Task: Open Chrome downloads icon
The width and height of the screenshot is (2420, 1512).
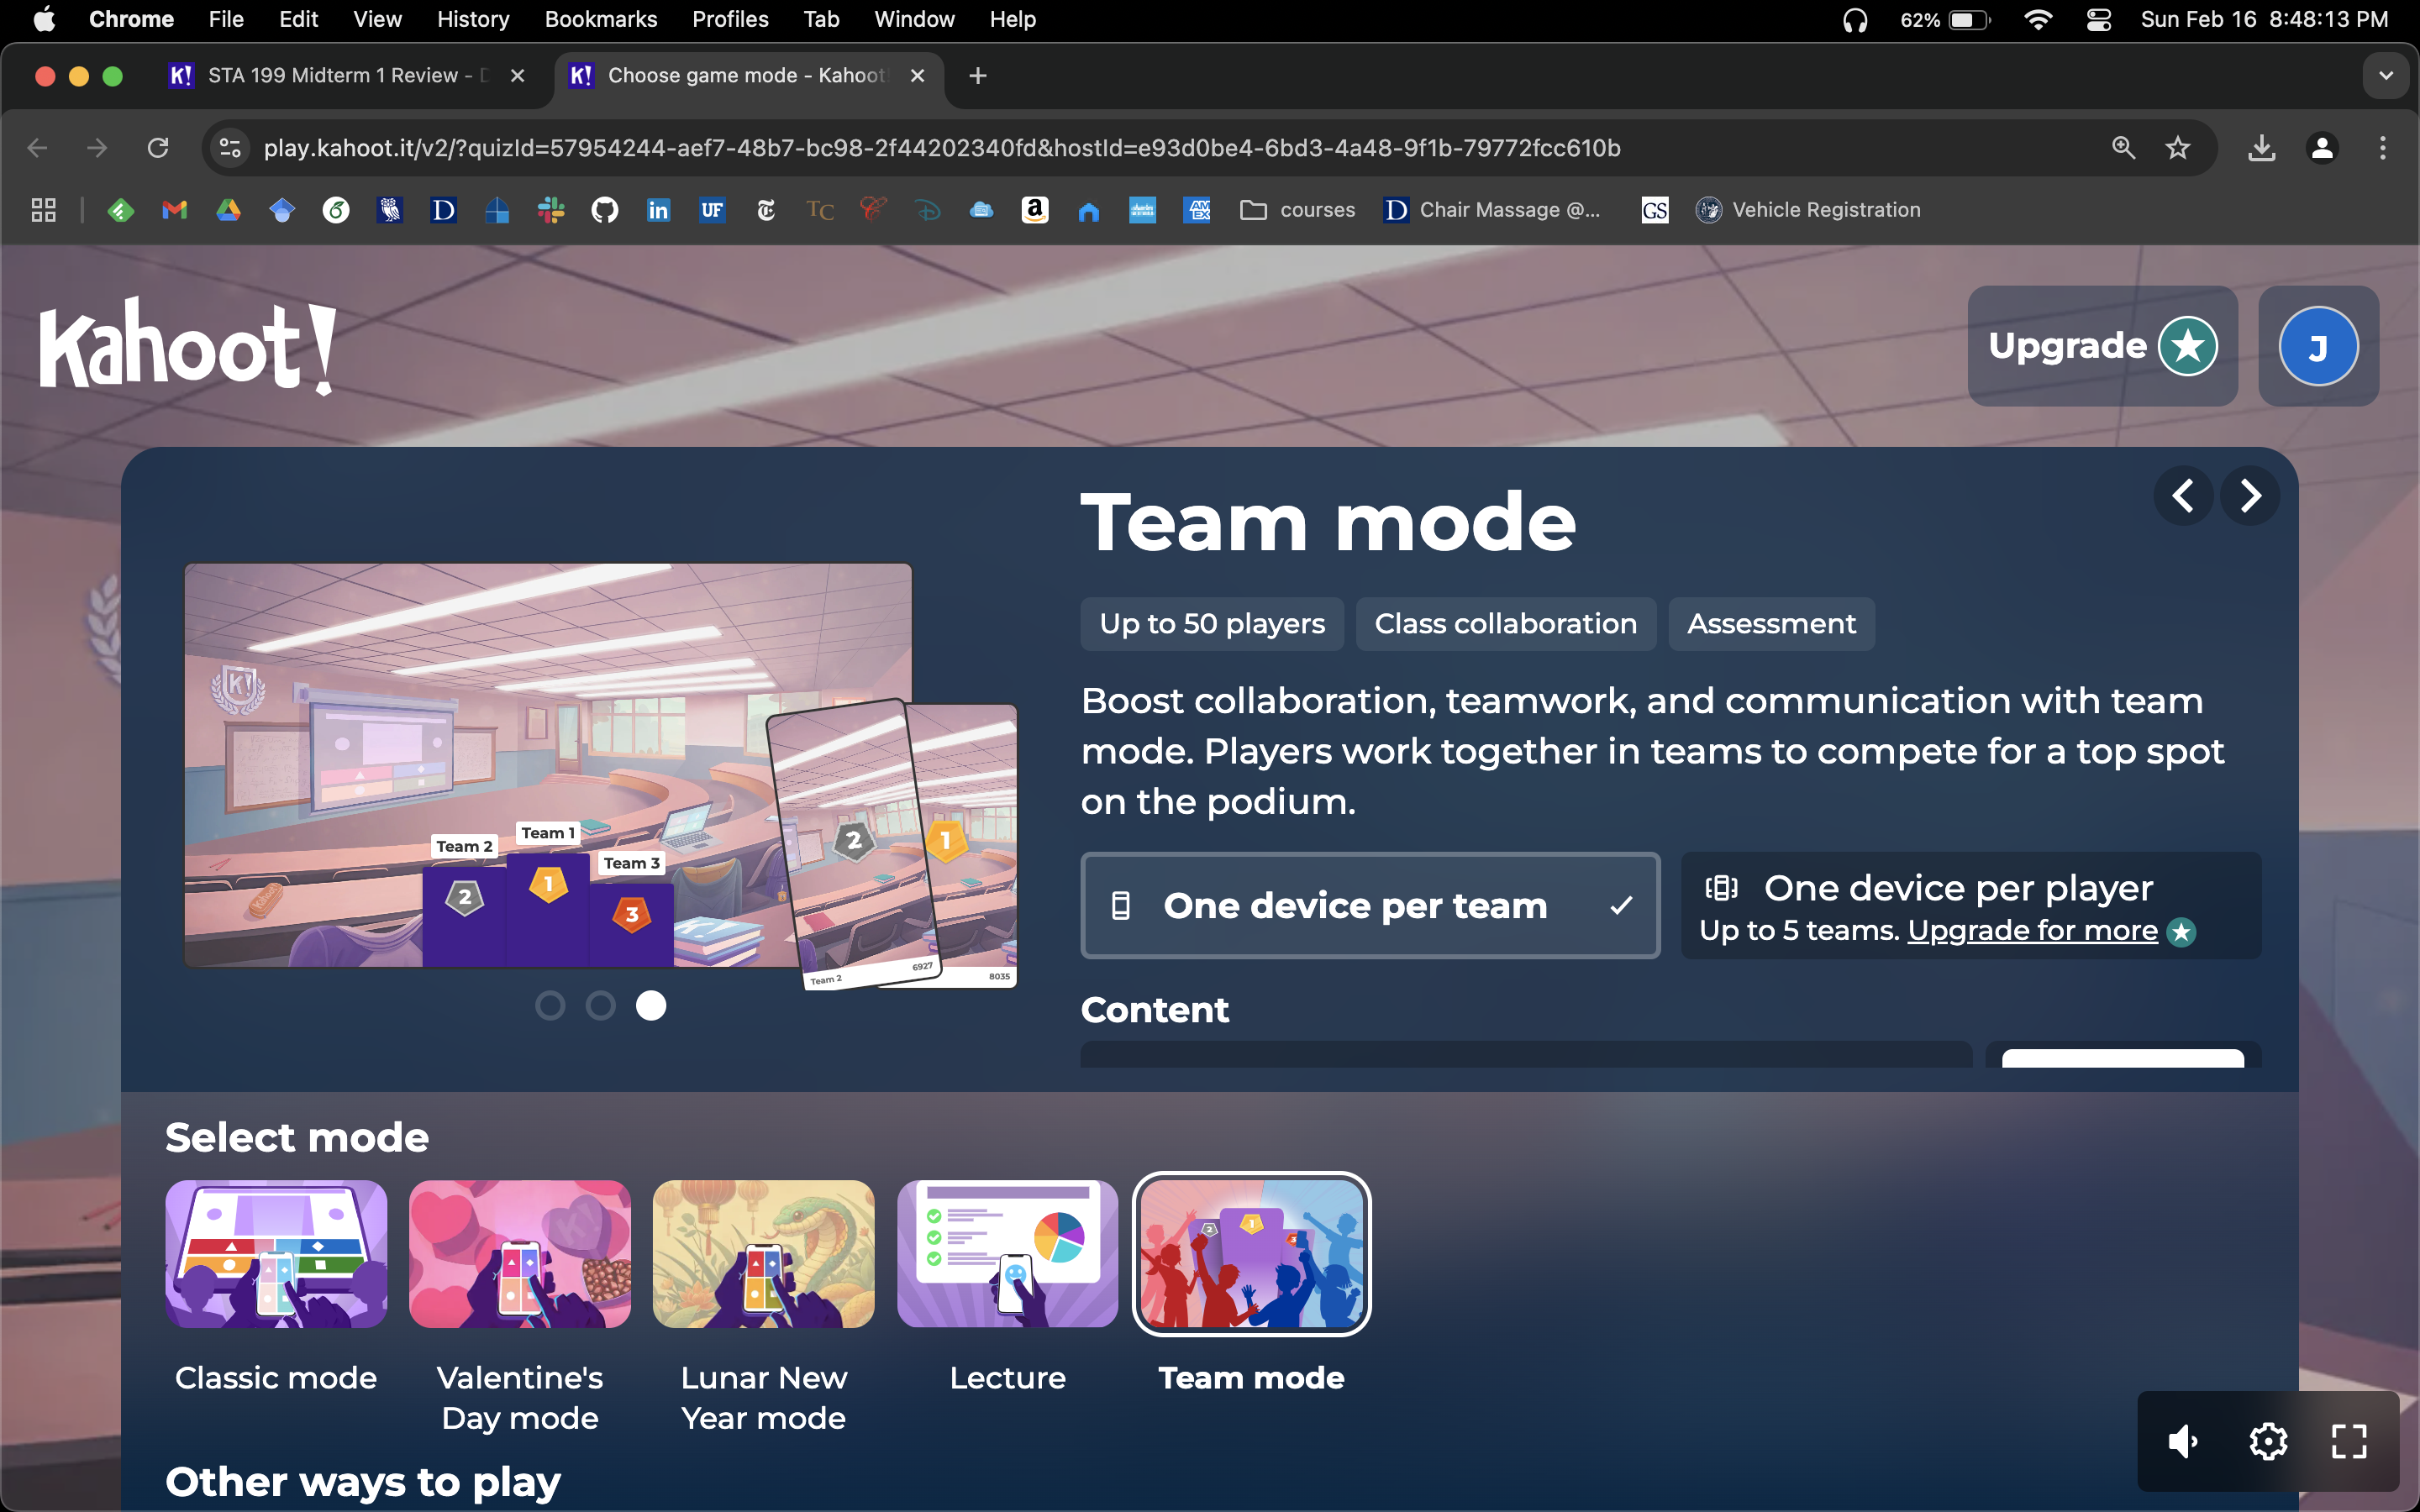Action: [2261, 148]
